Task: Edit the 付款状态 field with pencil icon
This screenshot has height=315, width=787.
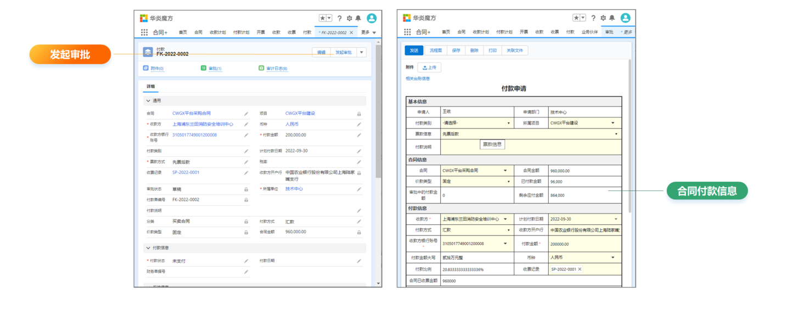Action: click(246, 261)
